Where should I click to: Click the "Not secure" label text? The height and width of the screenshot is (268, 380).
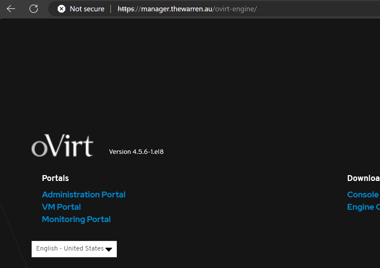coord(87,9)
